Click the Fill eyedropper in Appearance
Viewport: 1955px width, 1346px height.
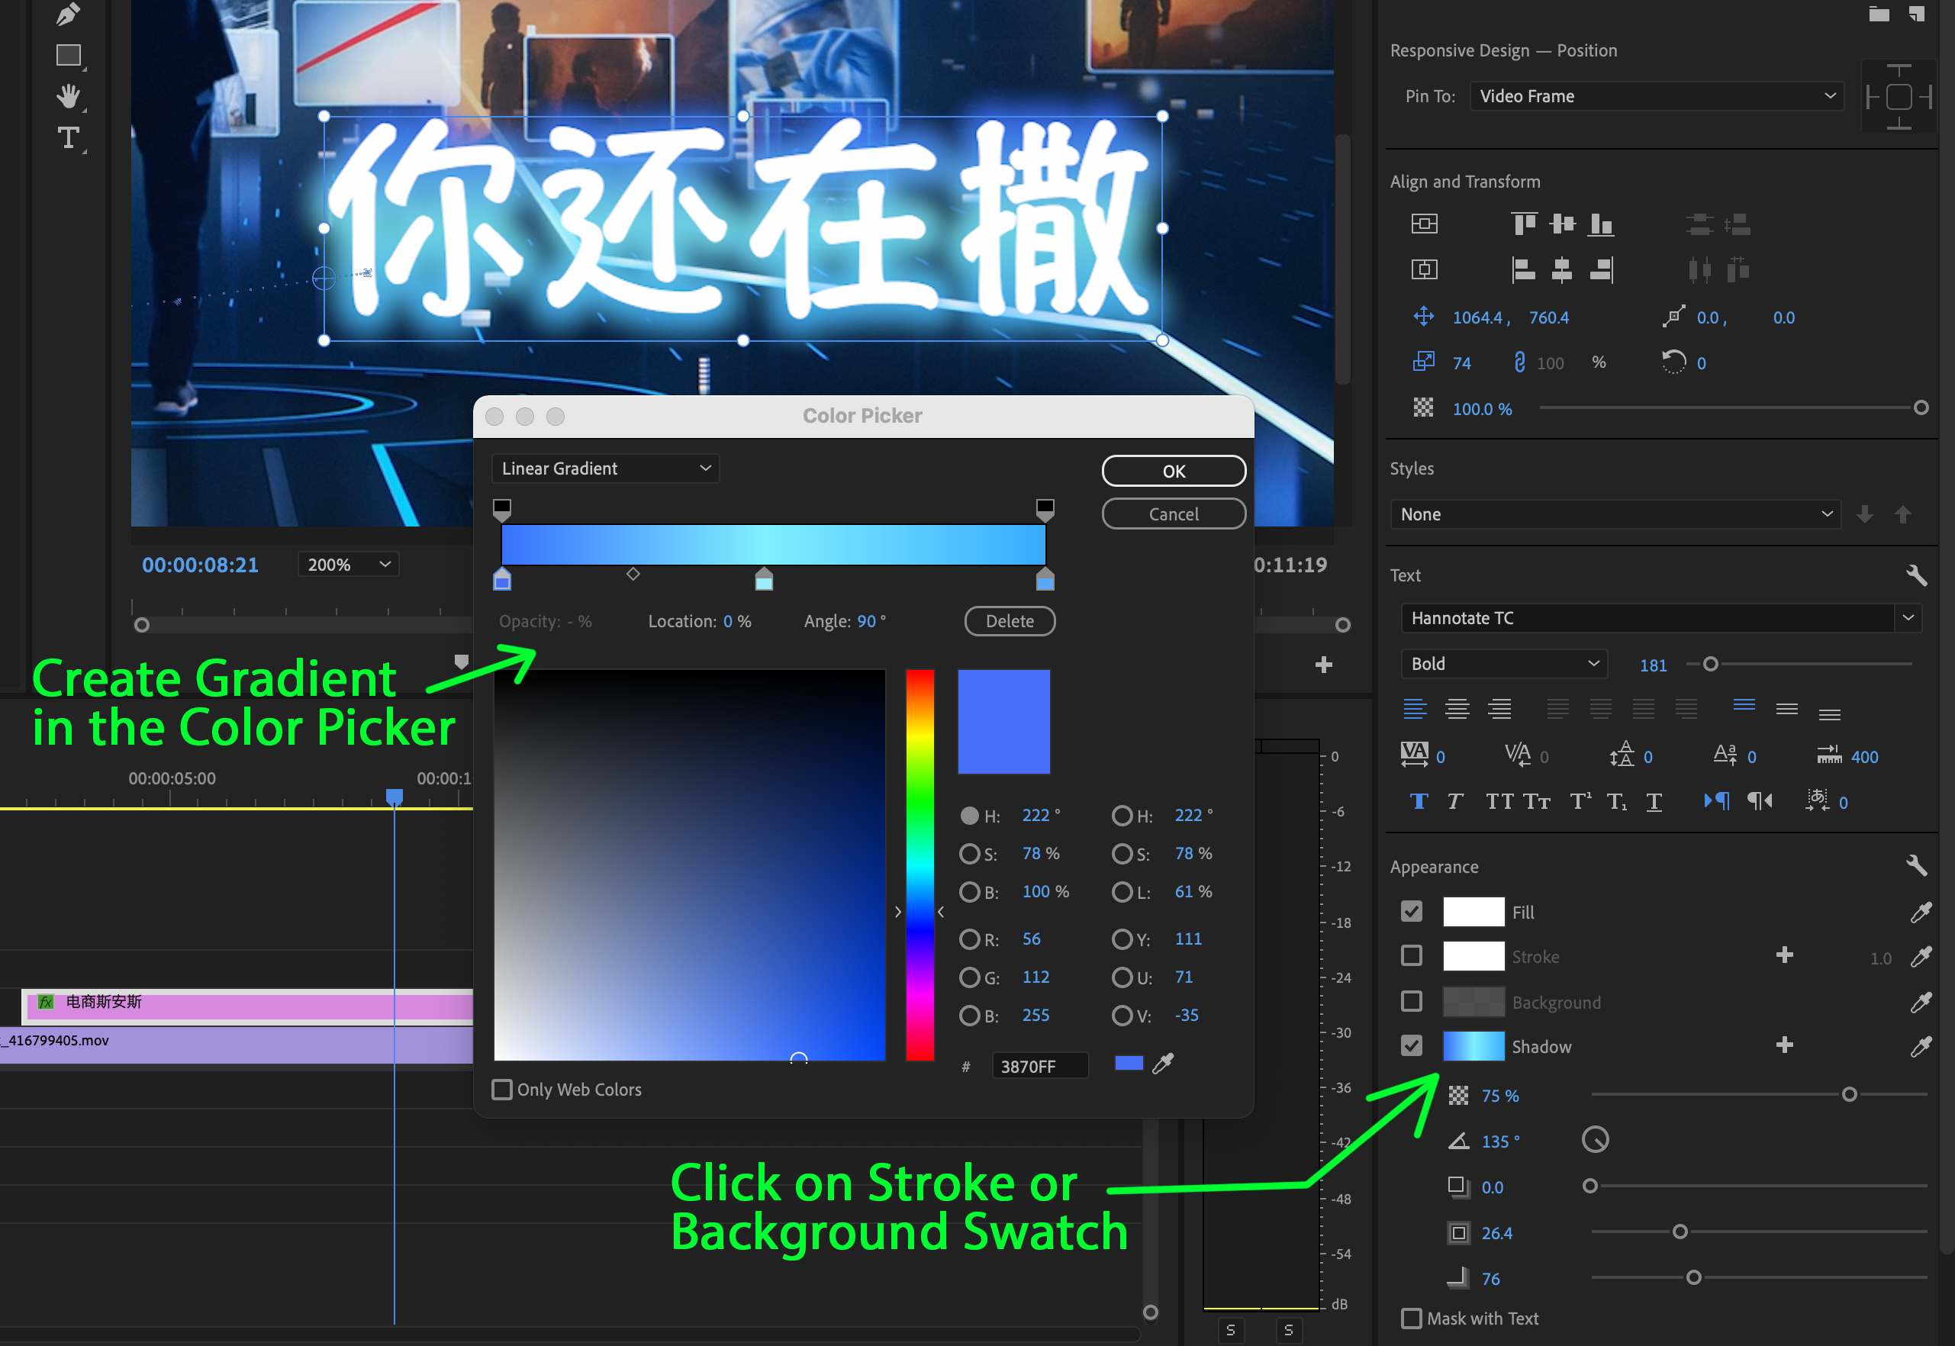coord(1921,912)
